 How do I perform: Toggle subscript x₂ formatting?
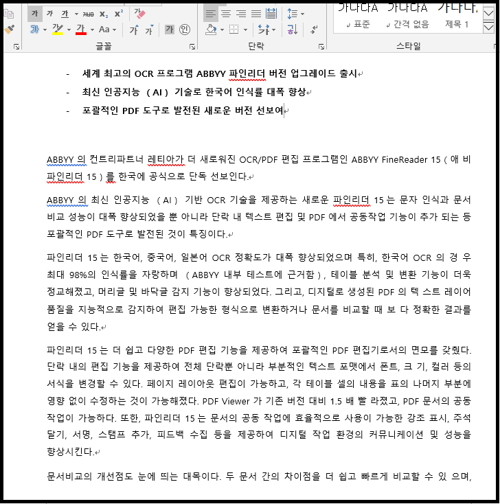coord(104,14)
